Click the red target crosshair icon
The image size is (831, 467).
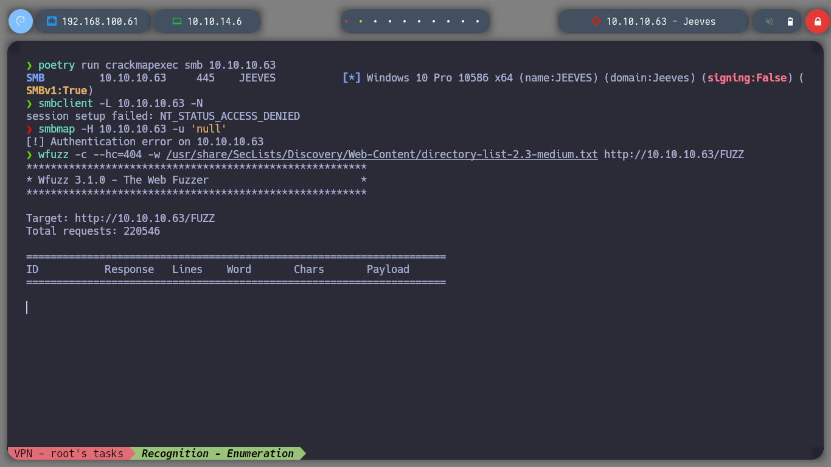pyautogui.click(x=596, y=21)
